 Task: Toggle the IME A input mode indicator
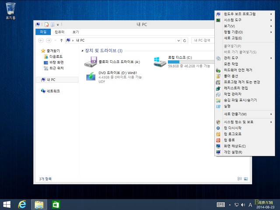(x=250, y=205)
